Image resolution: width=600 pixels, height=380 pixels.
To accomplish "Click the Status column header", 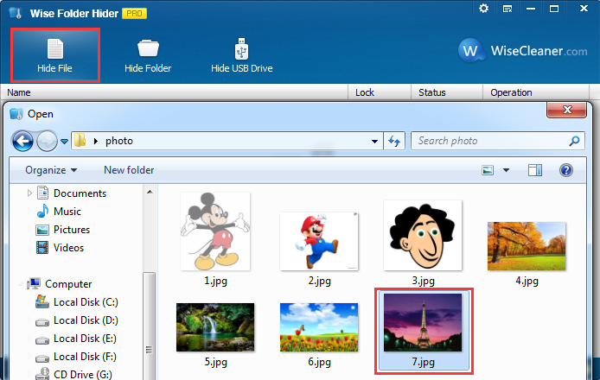I will point(447,92).
